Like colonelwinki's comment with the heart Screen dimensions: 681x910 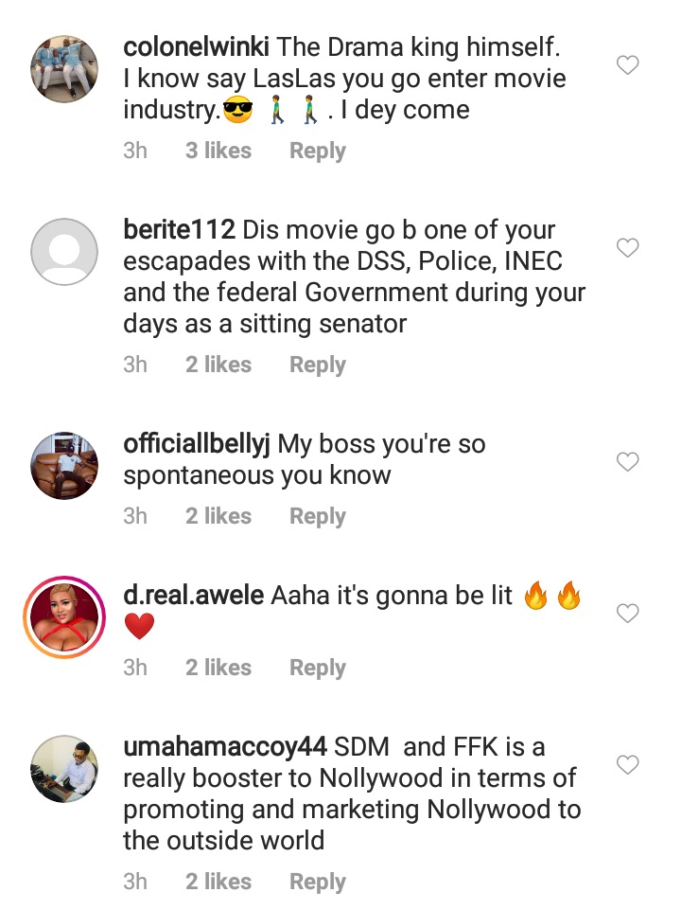(x=627, y=65)
